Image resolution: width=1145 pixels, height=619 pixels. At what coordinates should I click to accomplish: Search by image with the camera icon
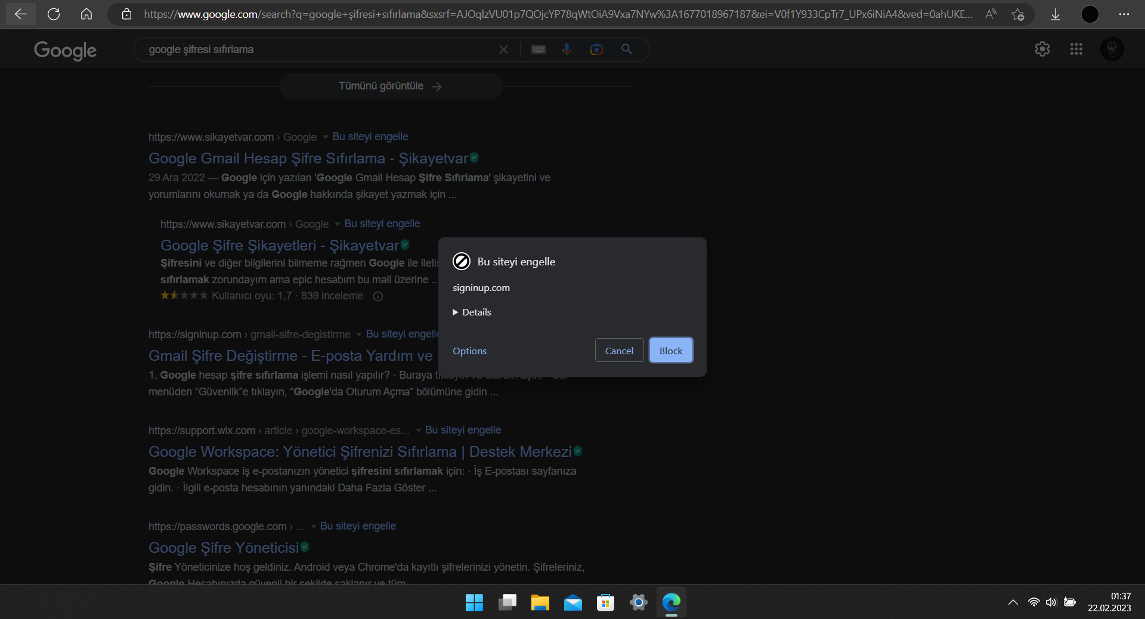(596, 49)
